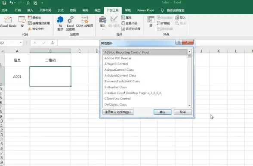Image resolution: width=253 pixels, height=166 pixels.
Task: Select AxSubmitControl Class in the list
Action: tap(145, 75)
